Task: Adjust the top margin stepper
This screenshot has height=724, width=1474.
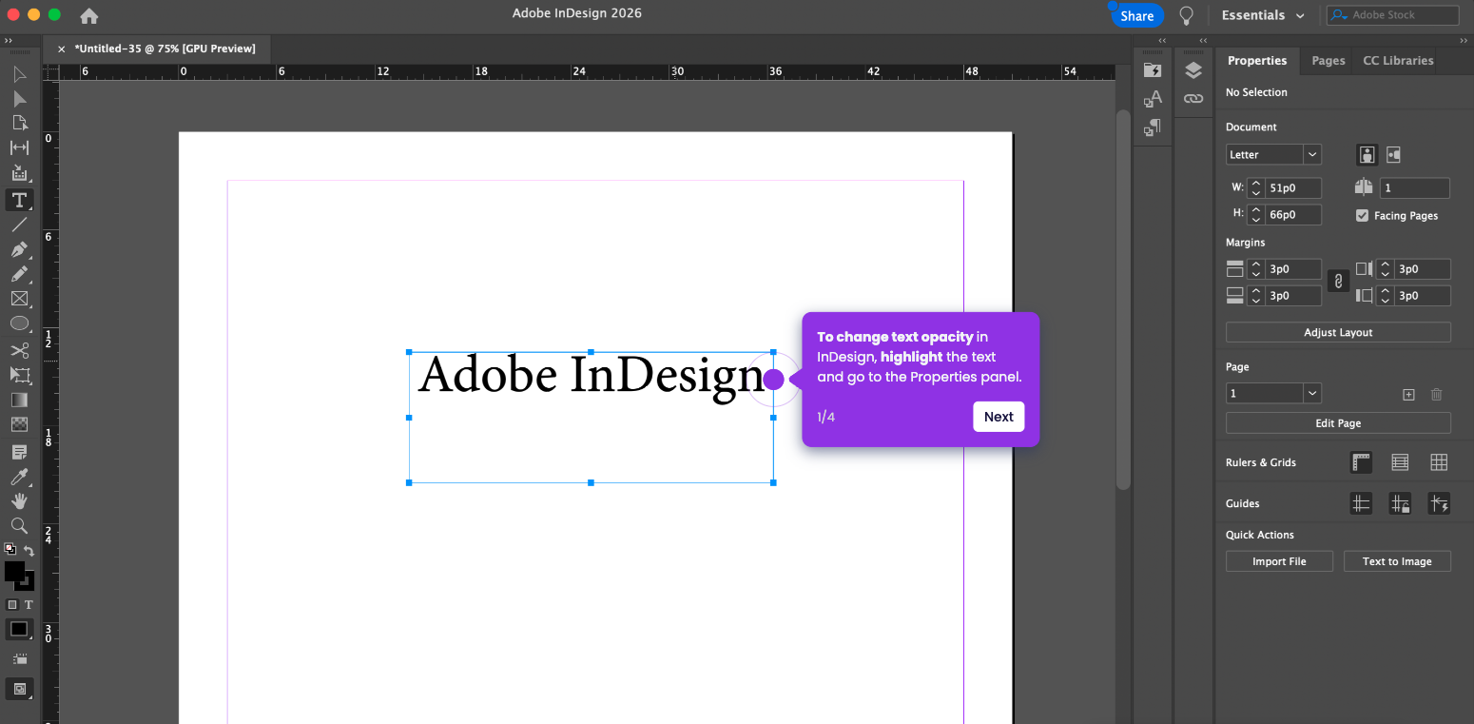Action: 1256,269
